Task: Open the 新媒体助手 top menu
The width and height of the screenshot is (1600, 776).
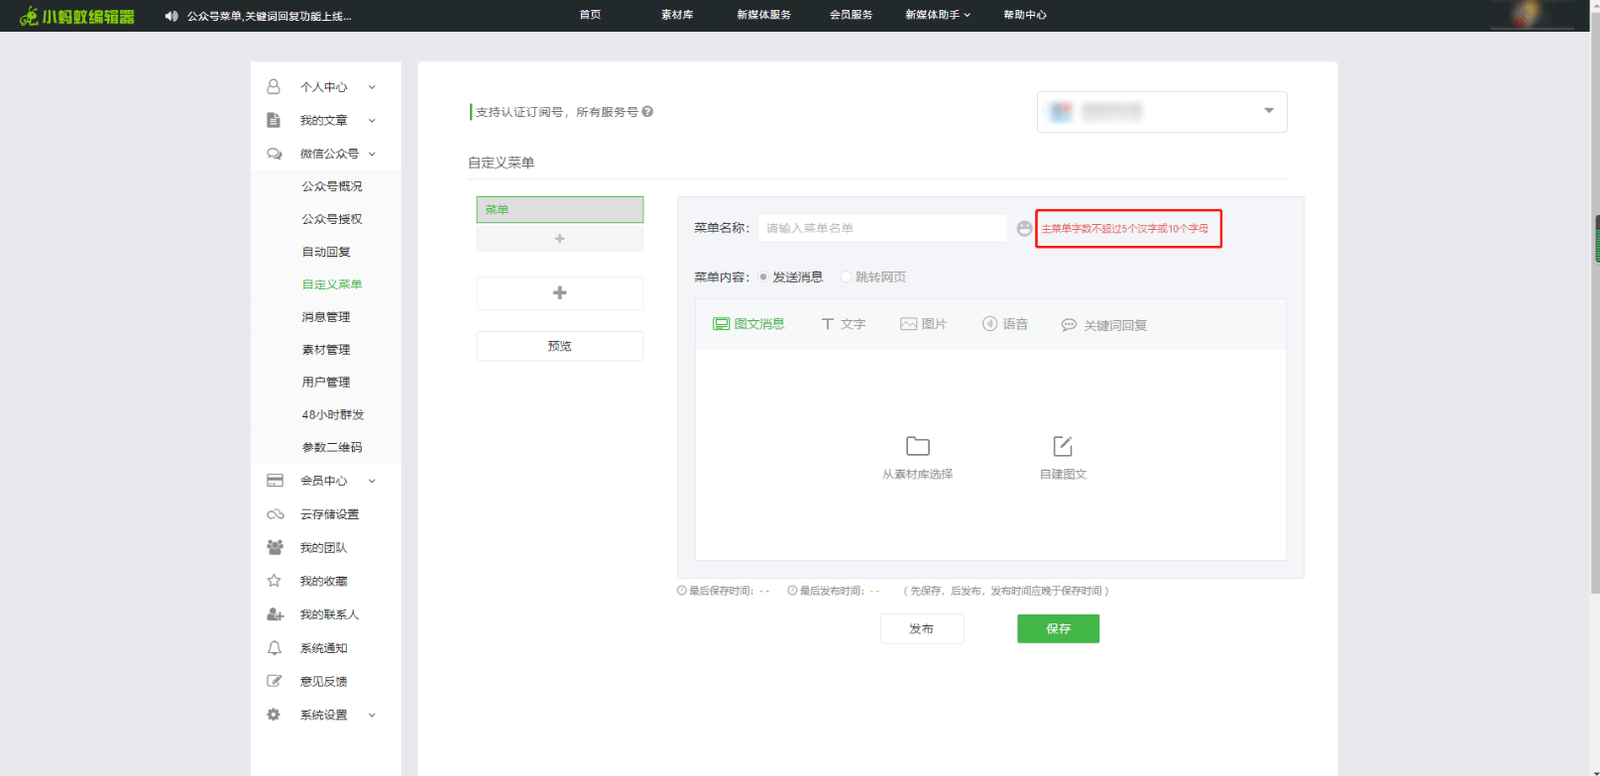Action: (938, 15)
